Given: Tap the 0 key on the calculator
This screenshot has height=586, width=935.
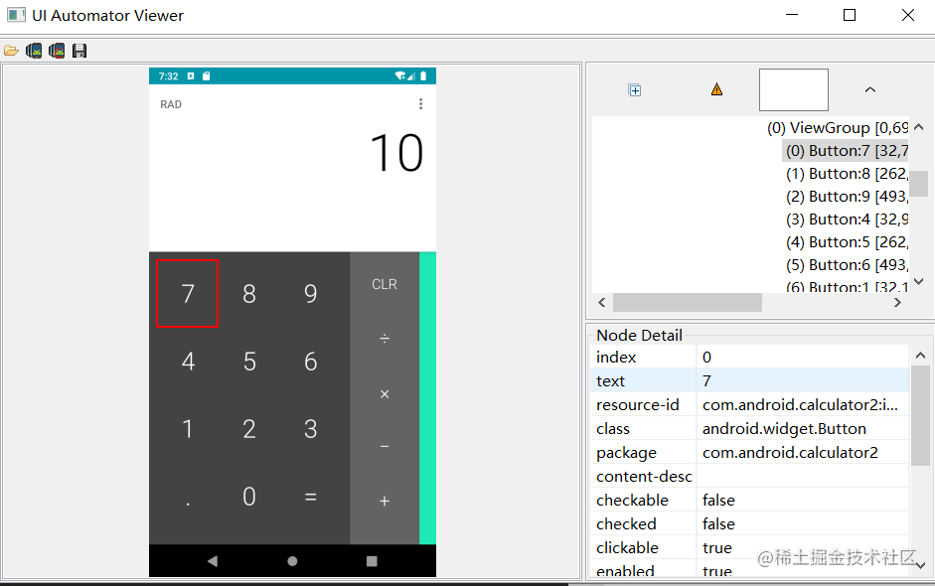Looking at the screenshot, I should pyautogui.click(x=249, y=497).
